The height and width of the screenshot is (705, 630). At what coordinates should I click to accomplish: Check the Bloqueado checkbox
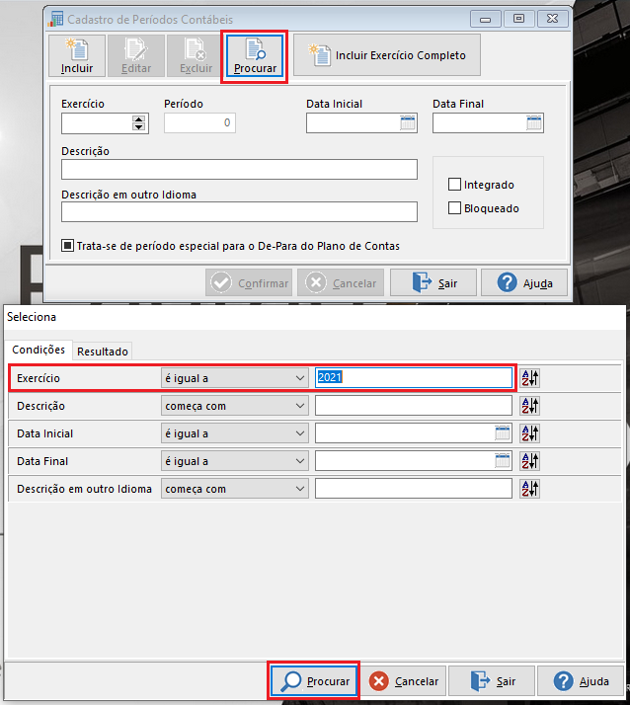[x=454, y=208]
